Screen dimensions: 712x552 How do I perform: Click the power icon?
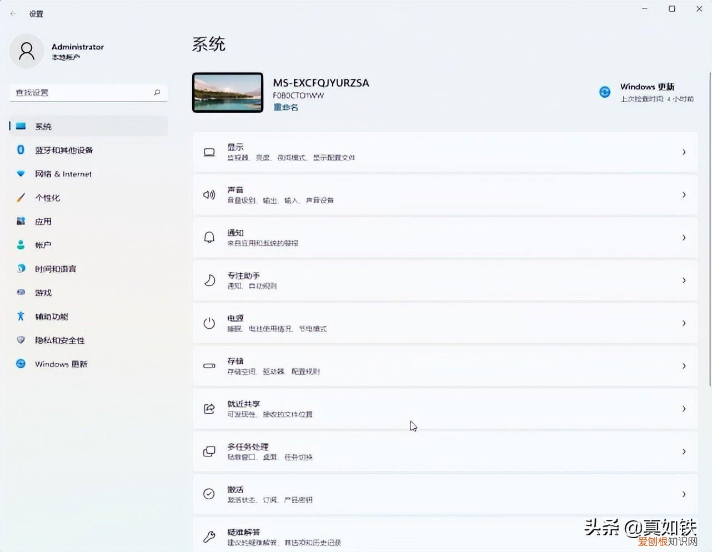209,323
